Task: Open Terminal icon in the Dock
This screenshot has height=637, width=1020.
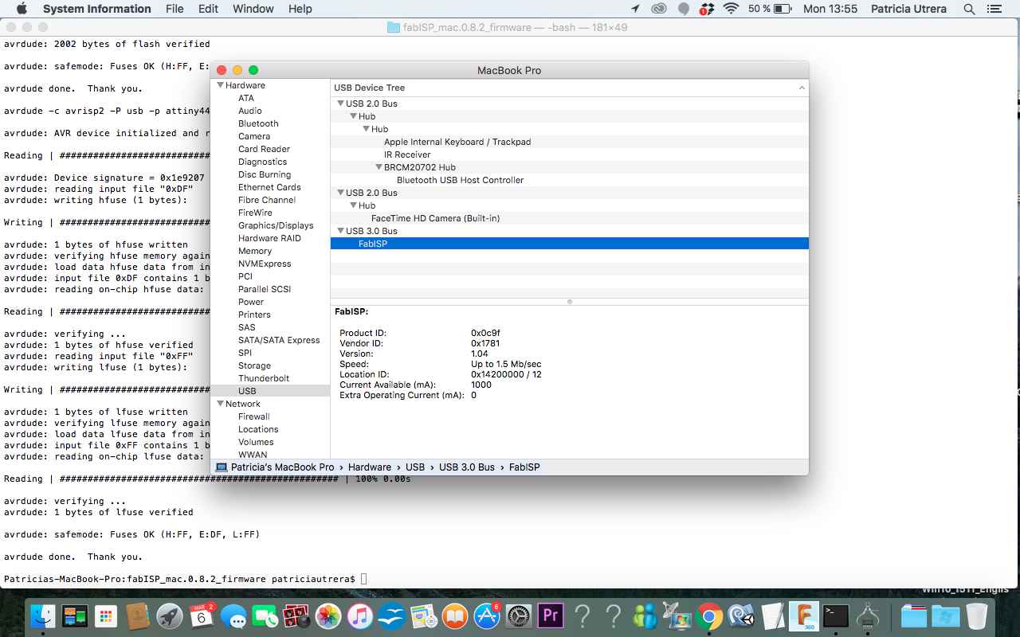Action: (x=836, y=616)
